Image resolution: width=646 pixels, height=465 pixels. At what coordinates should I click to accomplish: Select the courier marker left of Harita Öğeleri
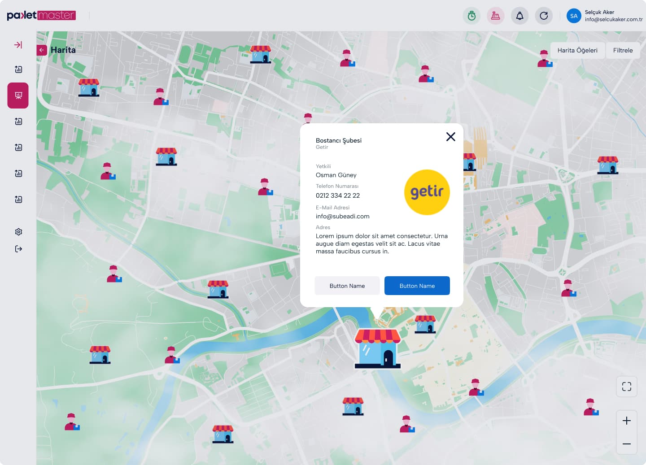[x=545, y=59]
